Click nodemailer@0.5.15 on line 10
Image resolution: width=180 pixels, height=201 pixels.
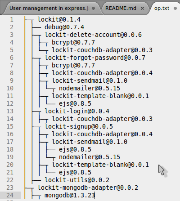[90, 88]
